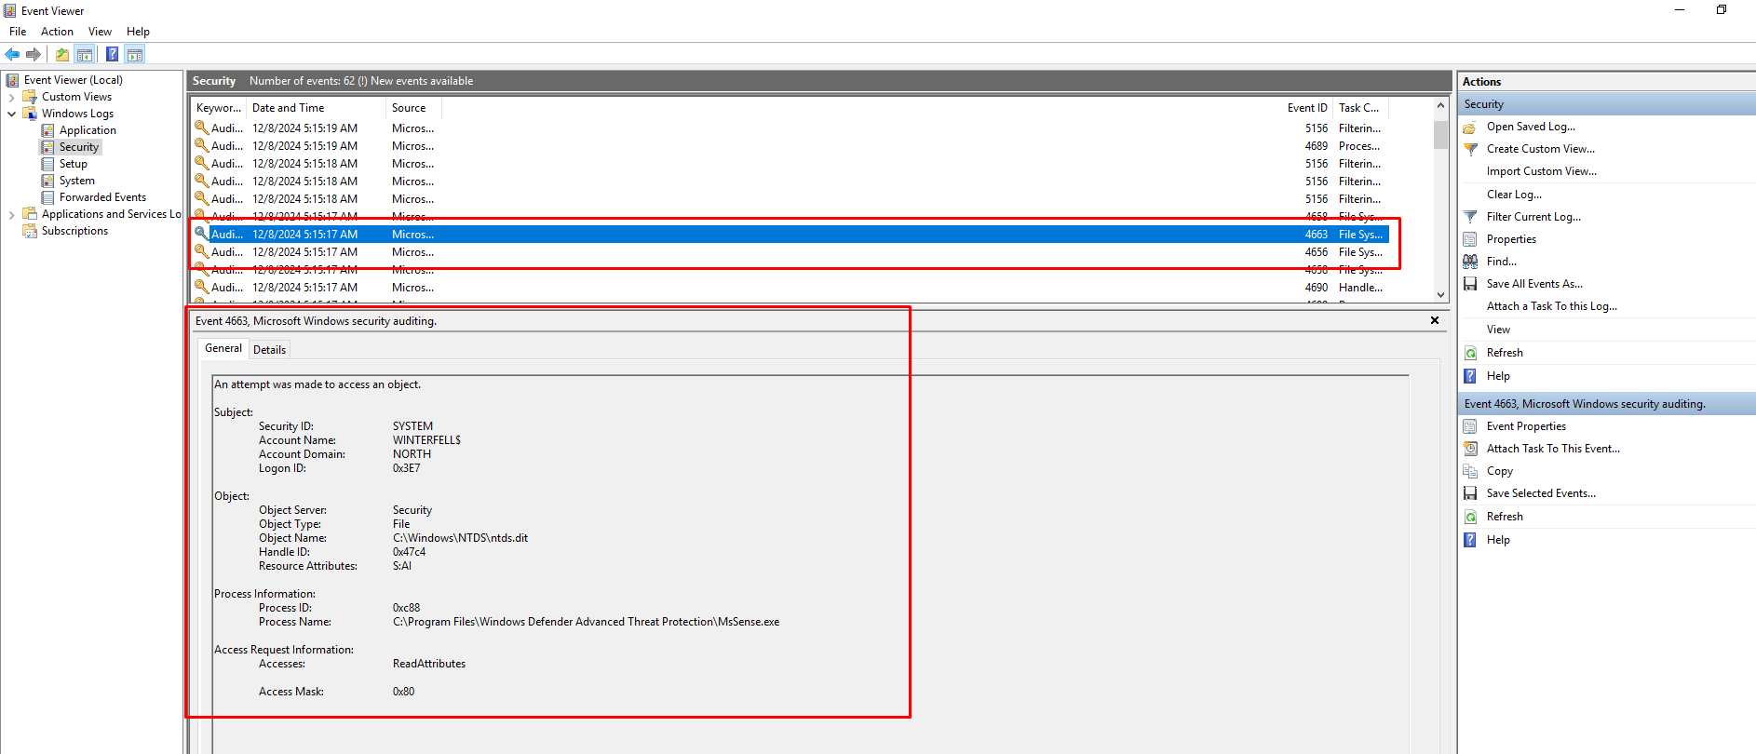Click event list scrollbar up arrow
The width and height of the screenshot is (1756, 754).
point(1440,106)
